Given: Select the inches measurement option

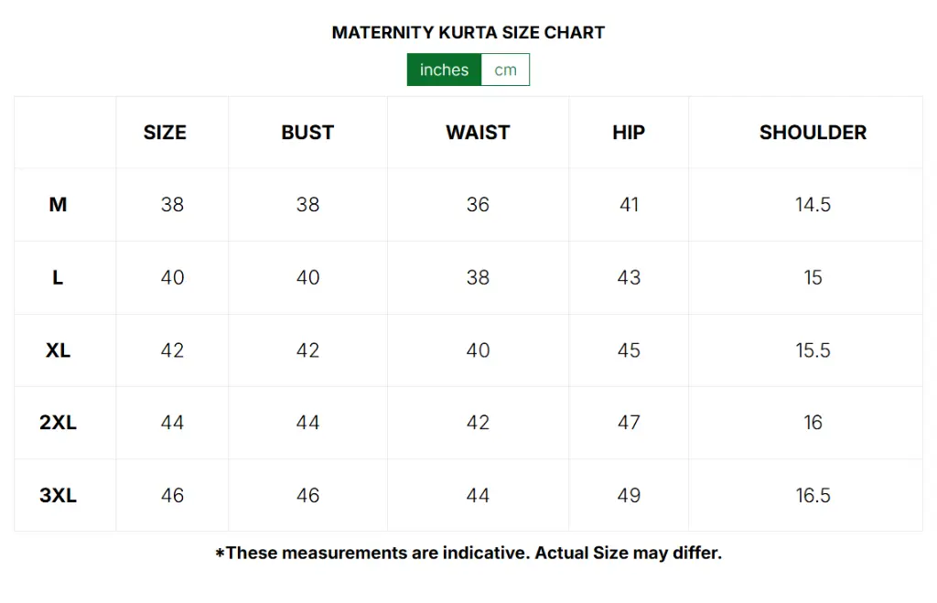Looking at the screenshot, I should [x=444, y=69].
